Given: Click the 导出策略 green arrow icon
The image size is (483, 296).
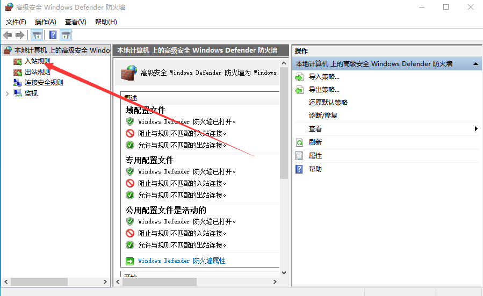Looking at the screenshot, I should click(299, 90).
